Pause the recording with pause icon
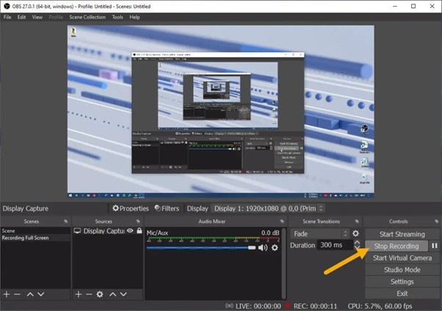 (x=435, y=246)
